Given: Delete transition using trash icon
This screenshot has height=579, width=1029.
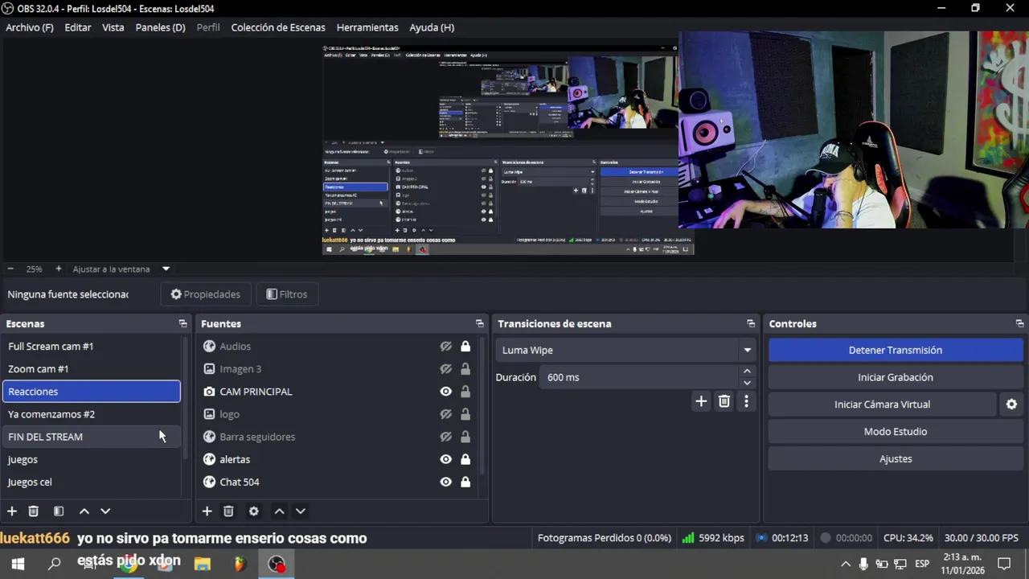Looking at the screenshot, I should [x=724, y=401].
